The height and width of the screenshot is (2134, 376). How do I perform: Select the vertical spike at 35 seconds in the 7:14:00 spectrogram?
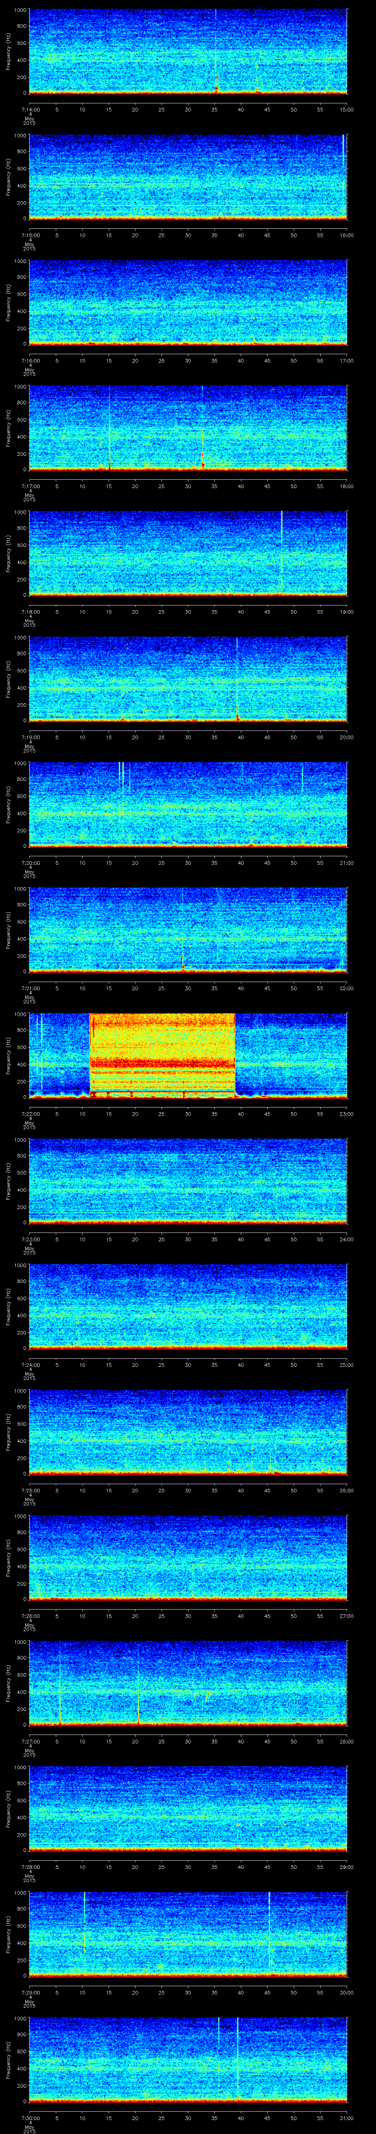click(x=215, y=51)
